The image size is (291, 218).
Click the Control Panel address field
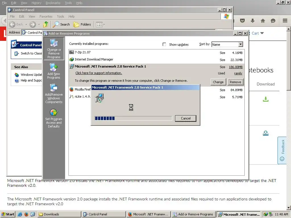tap(32, 33)
